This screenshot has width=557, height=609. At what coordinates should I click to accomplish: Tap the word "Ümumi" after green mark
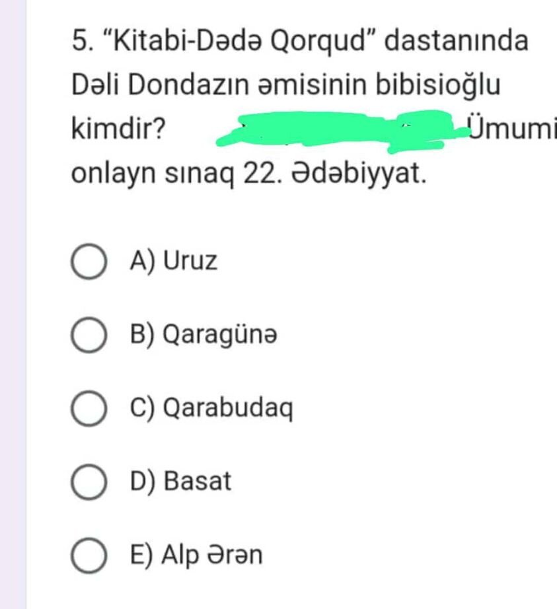(x=509, y=128)
